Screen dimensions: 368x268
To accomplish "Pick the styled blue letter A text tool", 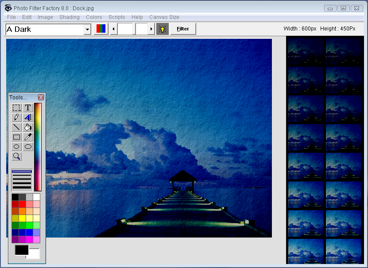I will point(28,117).
